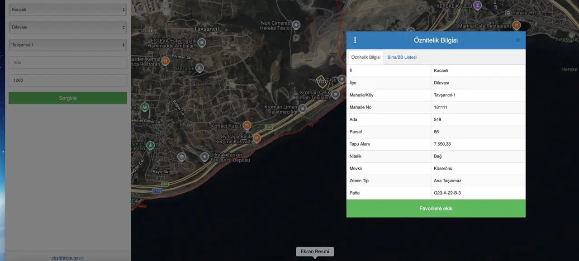The image size is (579, 261).
Task: Click the green Sorgula button
Action: [68, 98]
